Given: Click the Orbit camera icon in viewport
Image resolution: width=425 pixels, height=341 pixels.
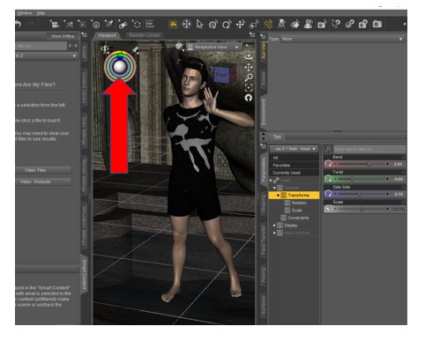Looking at the screenshot, I should [x=249, y=57].
